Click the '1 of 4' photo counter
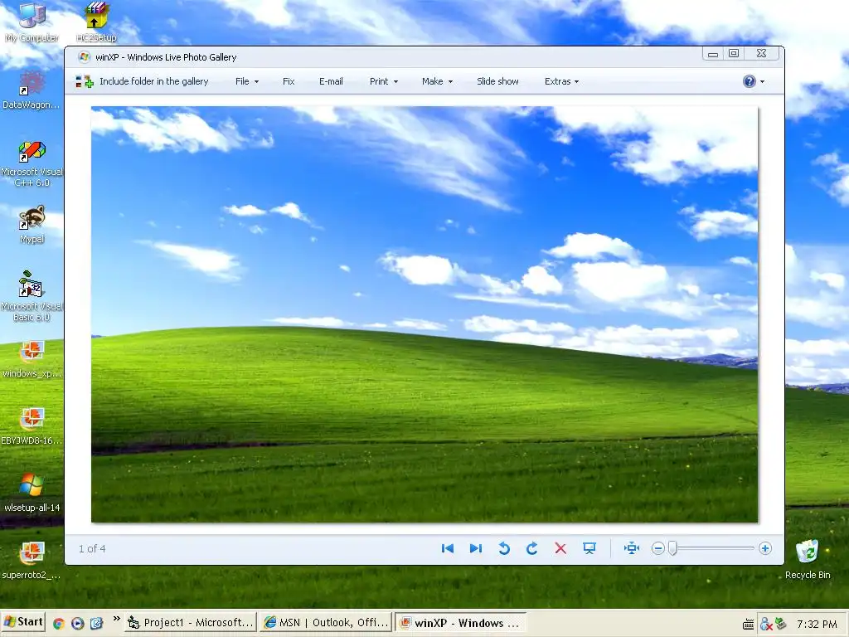Image resolution: width=849 pixels, height=637 pixels. (92, 549)
